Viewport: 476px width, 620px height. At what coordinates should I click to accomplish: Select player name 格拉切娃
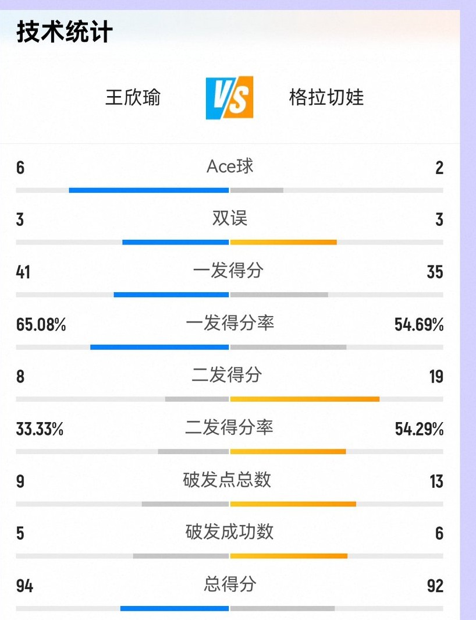pos(326,97)
